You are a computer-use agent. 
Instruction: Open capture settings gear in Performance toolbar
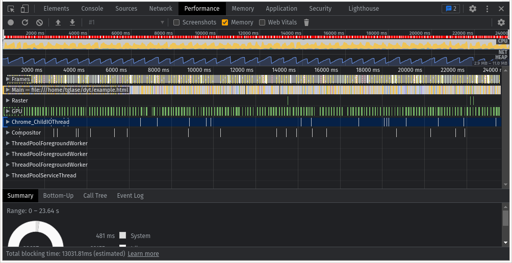pyautogui.click(x=501, y=22)
